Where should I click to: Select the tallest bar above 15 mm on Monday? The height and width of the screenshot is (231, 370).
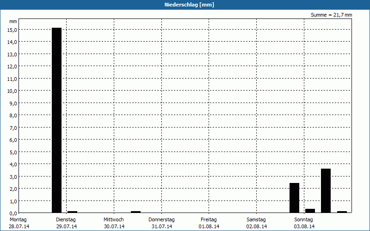coord(56,120)
